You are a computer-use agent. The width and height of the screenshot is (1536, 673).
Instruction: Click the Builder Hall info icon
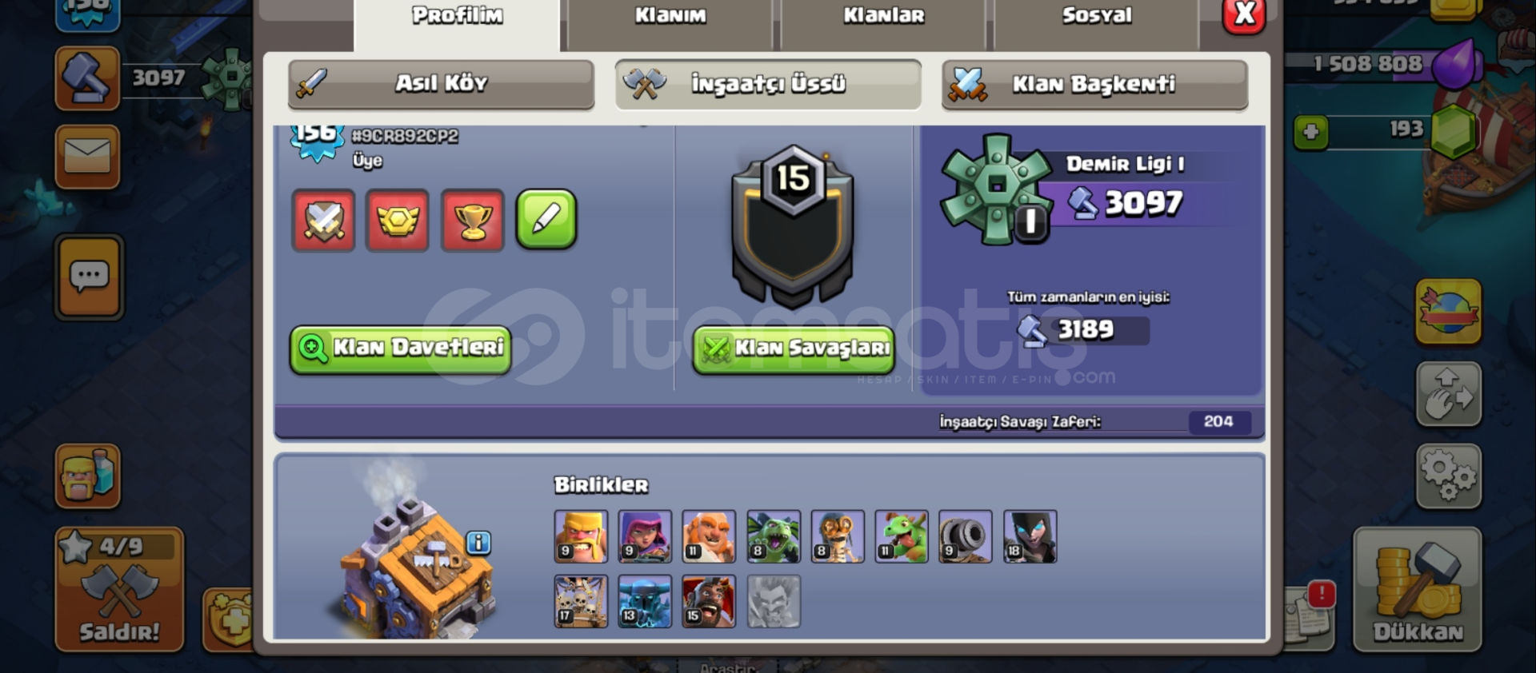[478, 543]
